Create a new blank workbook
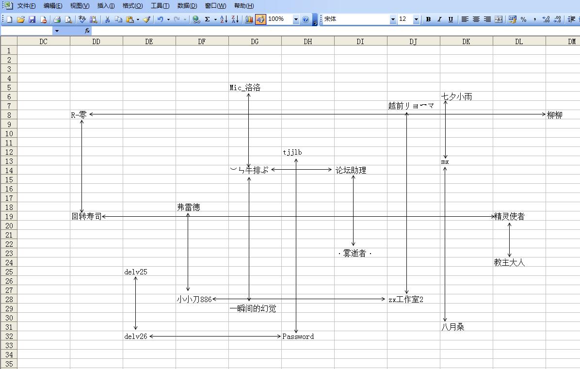 (10, 19)
